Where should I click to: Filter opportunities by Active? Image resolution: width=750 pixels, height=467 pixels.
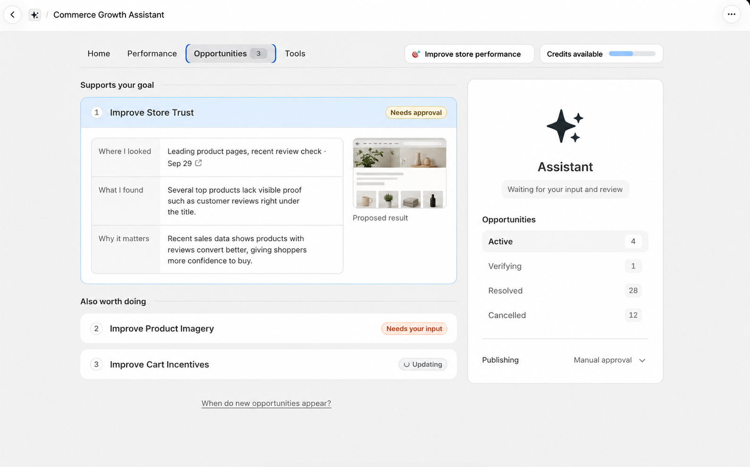tap(565, 242)
